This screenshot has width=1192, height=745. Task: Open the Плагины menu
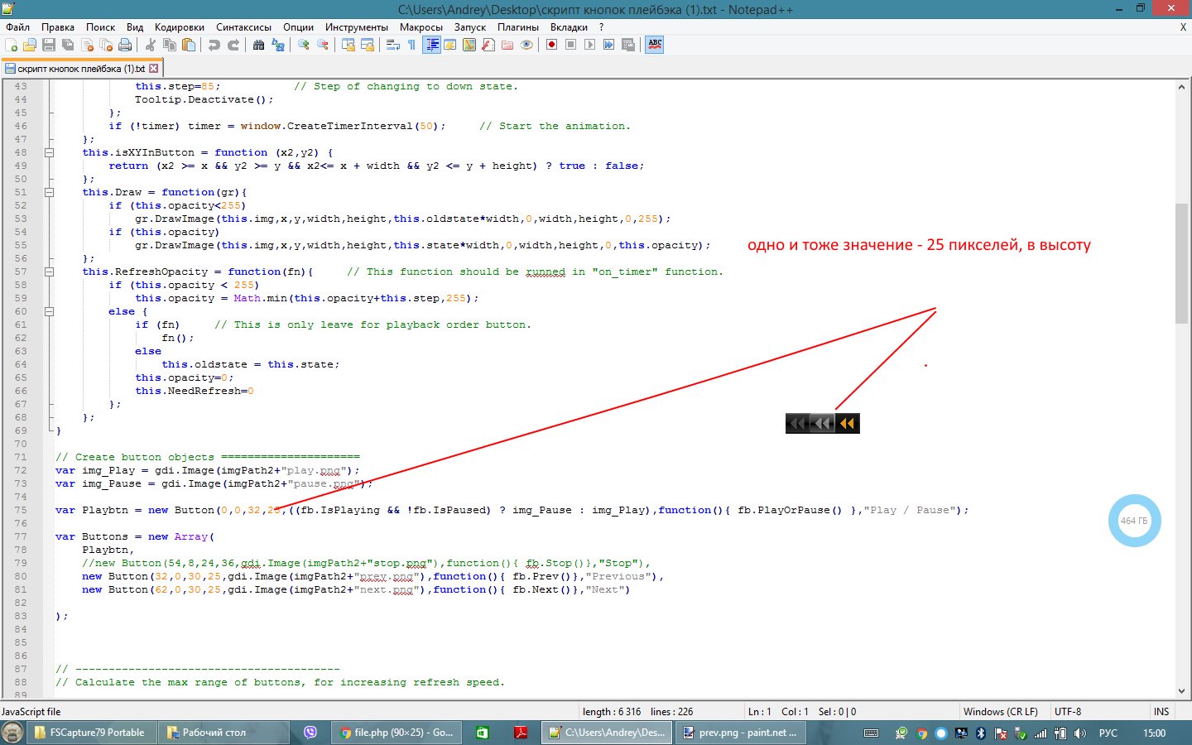tap(517, 26)
